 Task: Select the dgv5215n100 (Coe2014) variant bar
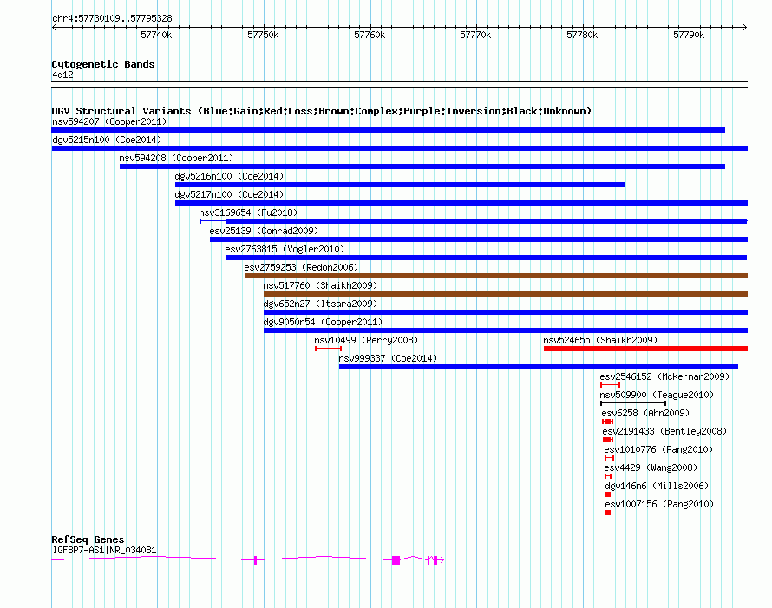pyautogui.click(x=400, y=148)
